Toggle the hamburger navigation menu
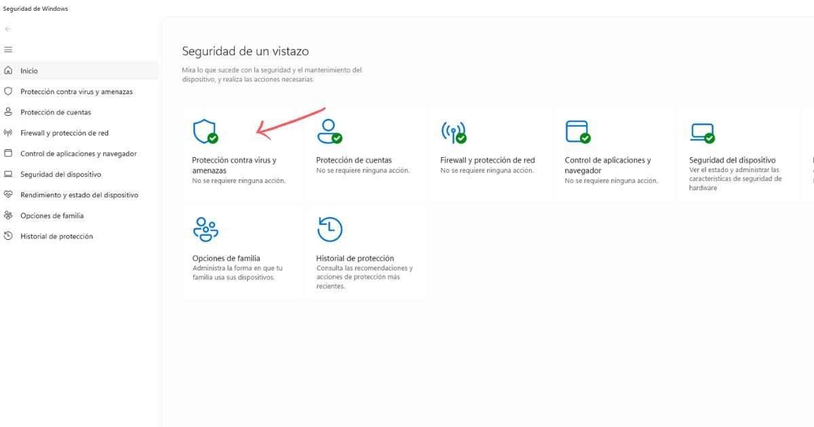This screenshot has height=427, width=814. point(8,50)
